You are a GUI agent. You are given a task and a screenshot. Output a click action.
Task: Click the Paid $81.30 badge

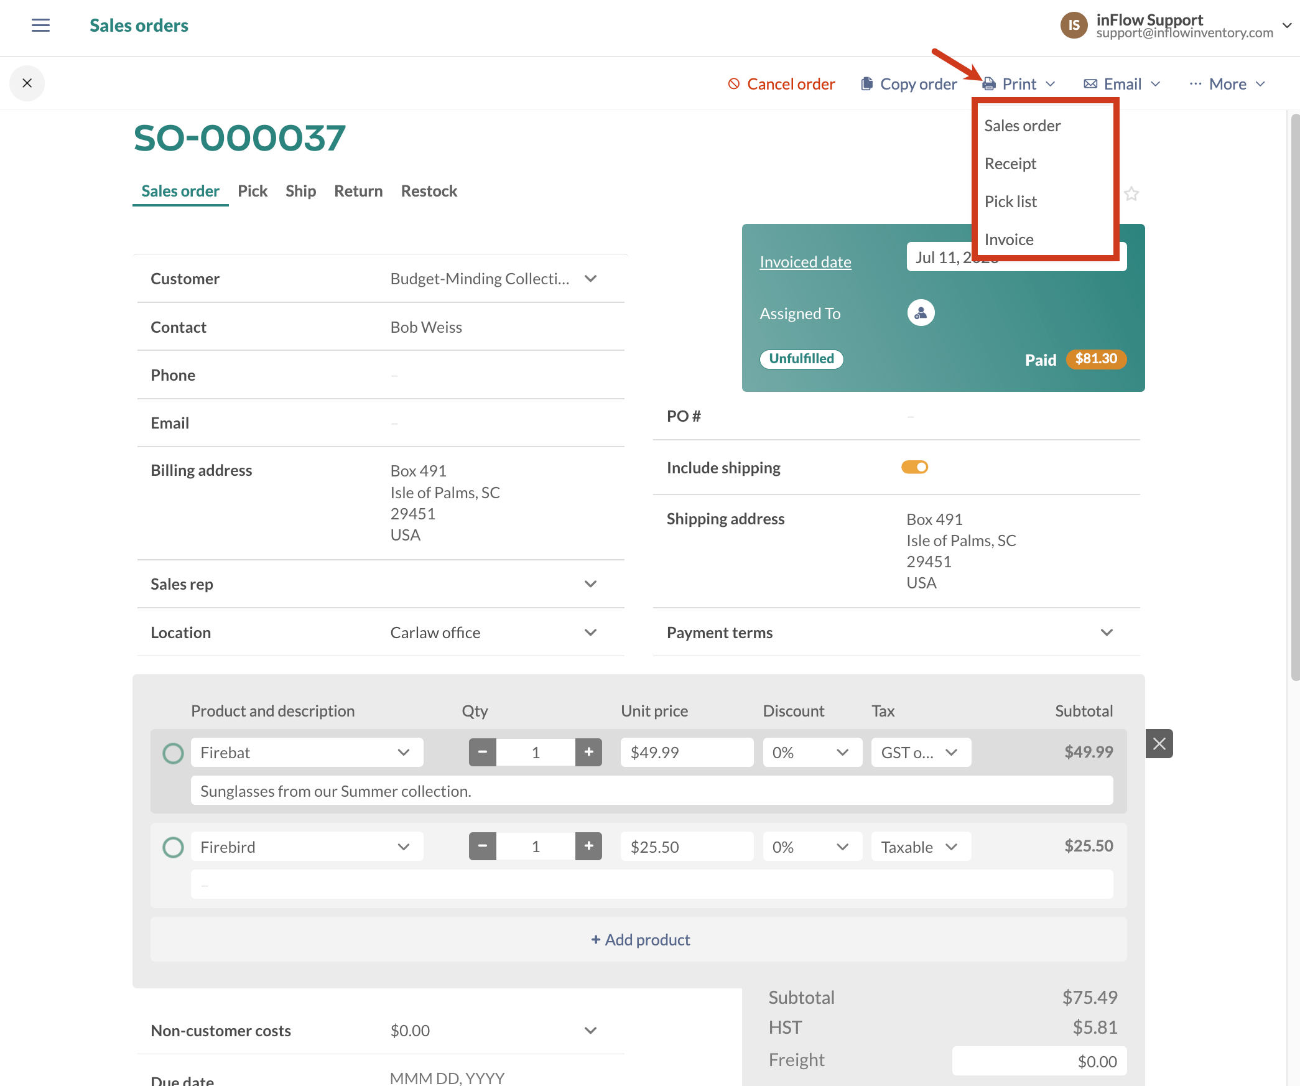coord(1096,359)
